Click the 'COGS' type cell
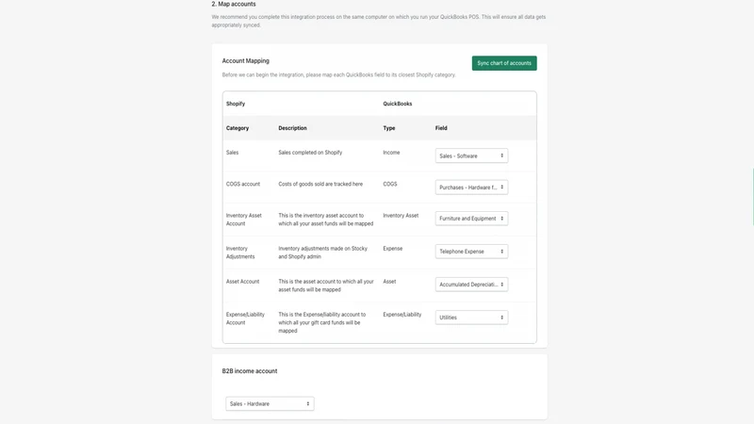 point(390,184)
